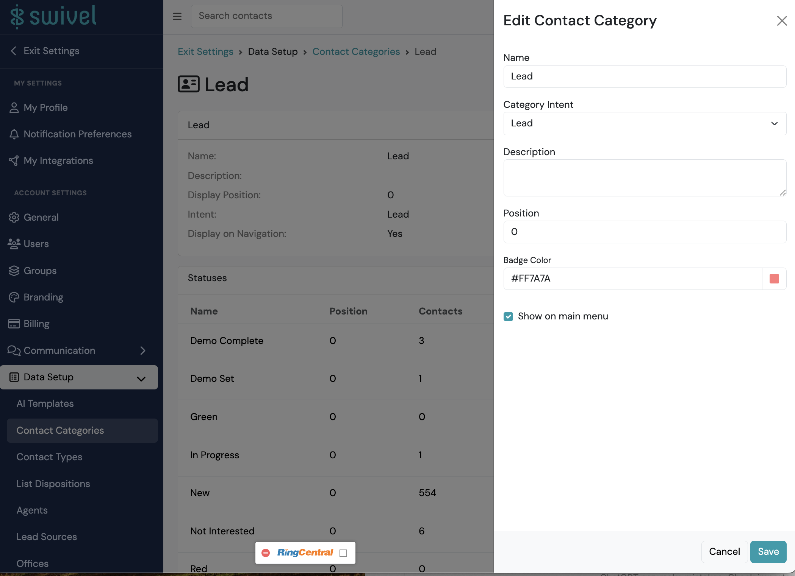Uncheck Show on main menu
The image size is (795, 576).
508,316
